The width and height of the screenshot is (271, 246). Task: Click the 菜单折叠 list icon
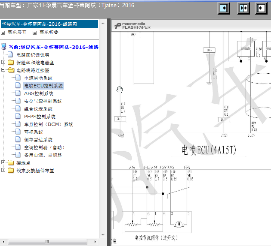[34, 33]
